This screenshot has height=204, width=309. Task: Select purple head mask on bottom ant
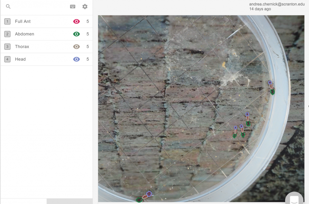pyautogui.click(x=149, y=193)
